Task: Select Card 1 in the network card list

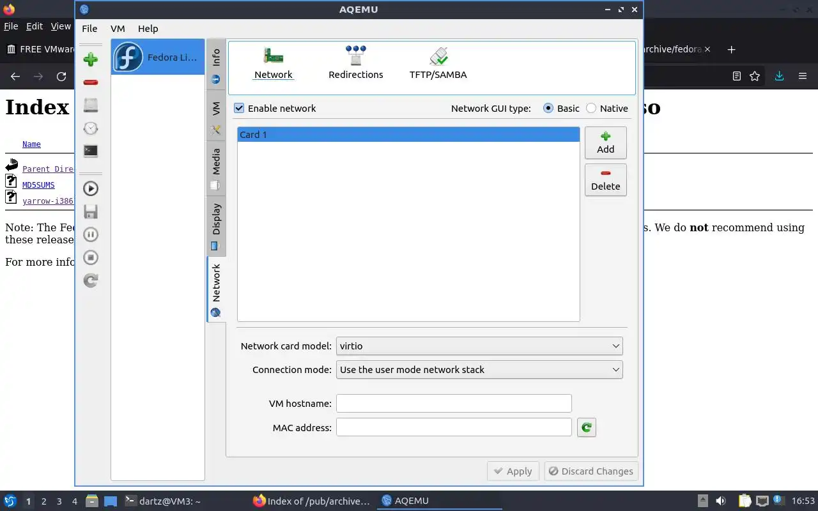Action: pyautogui.click(x=408, y=135)
